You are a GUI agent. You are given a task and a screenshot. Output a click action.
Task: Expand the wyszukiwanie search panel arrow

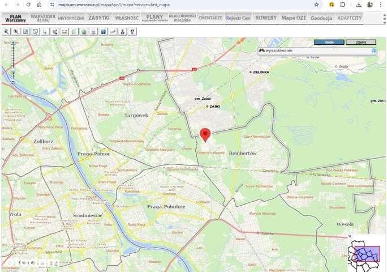(x=373, y=50)
